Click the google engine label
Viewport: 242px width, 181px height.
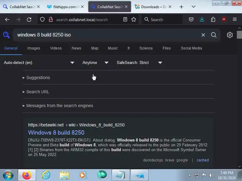[182, 160]
